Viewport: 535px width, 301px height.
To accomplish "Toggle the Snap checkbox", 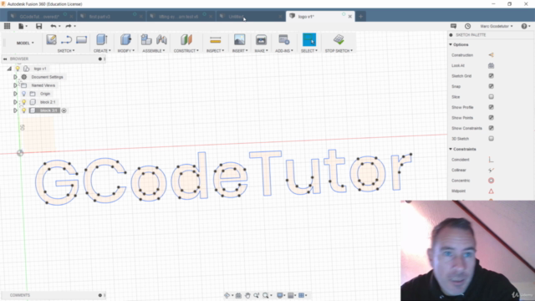I will 491,86.
